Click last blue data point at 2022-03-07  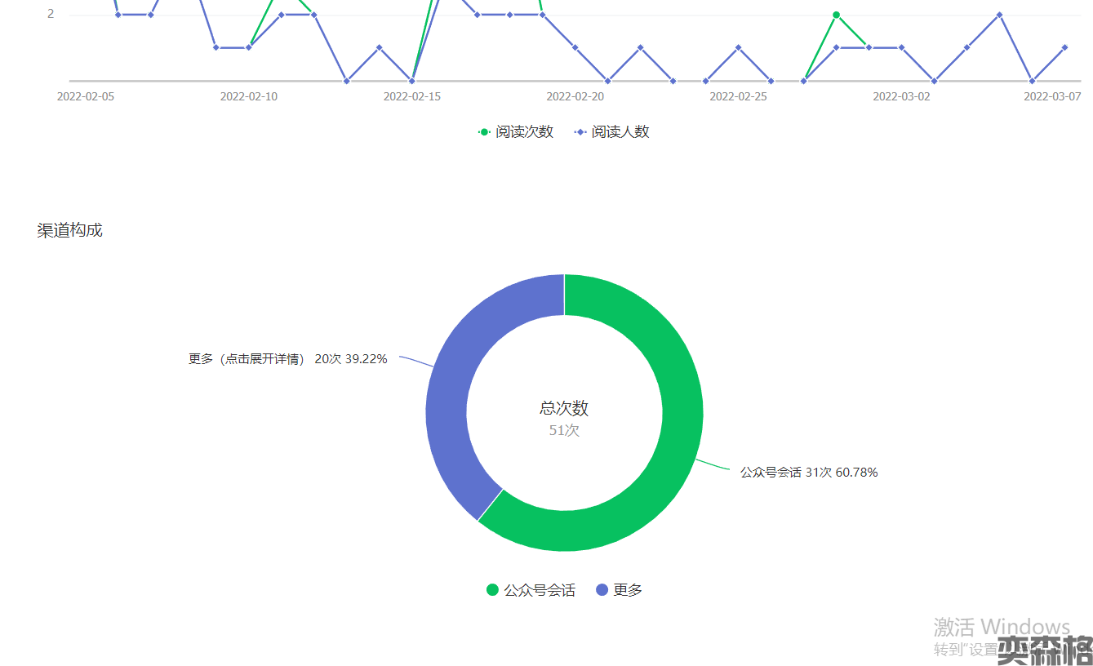[x=1064, y=47]
